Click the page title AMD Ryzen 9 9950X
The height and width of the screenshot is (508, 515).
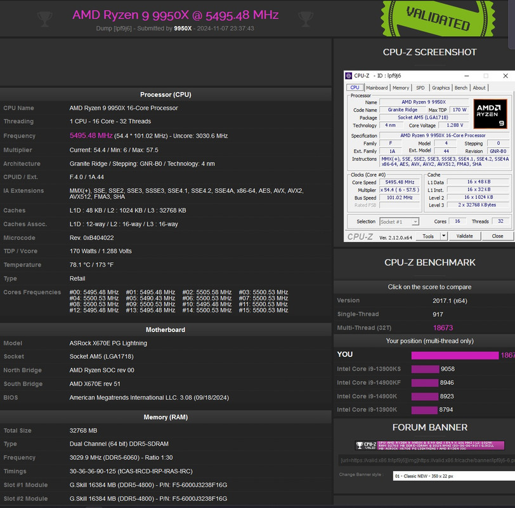coord(176,15)
